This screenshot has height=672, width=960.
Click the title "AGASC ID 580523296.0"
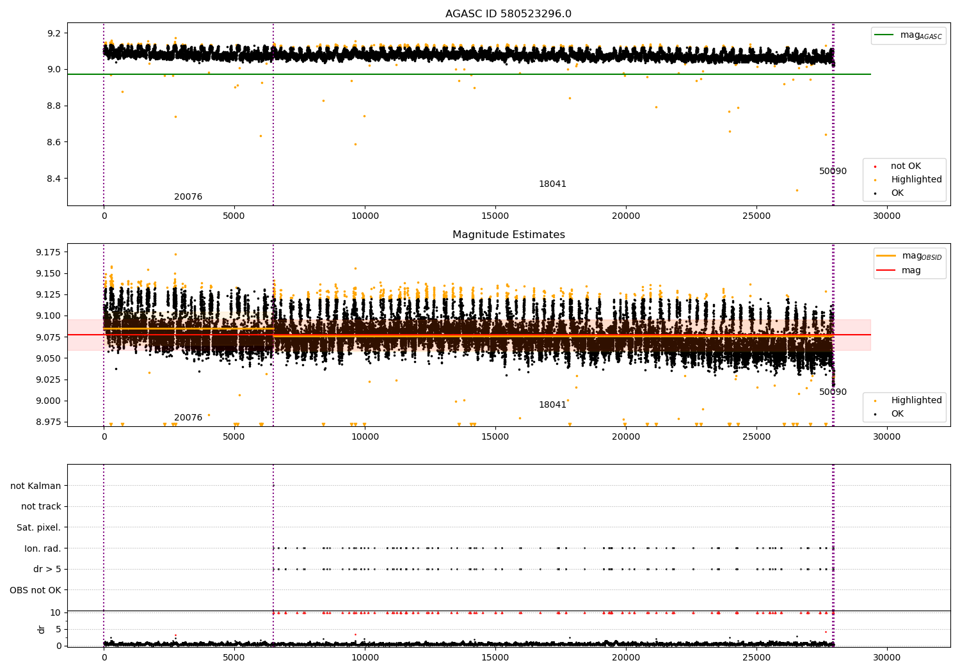508,14
